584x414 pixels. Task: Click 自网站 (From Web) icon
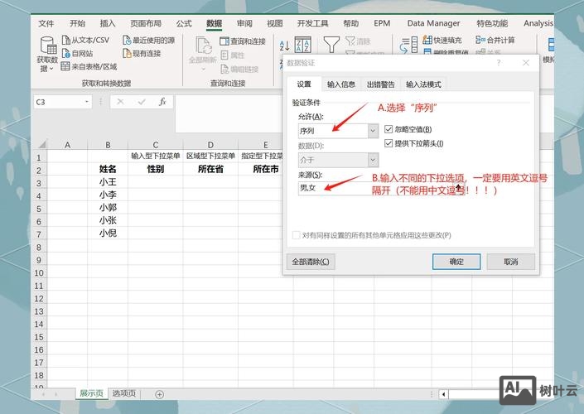point(66,53)
